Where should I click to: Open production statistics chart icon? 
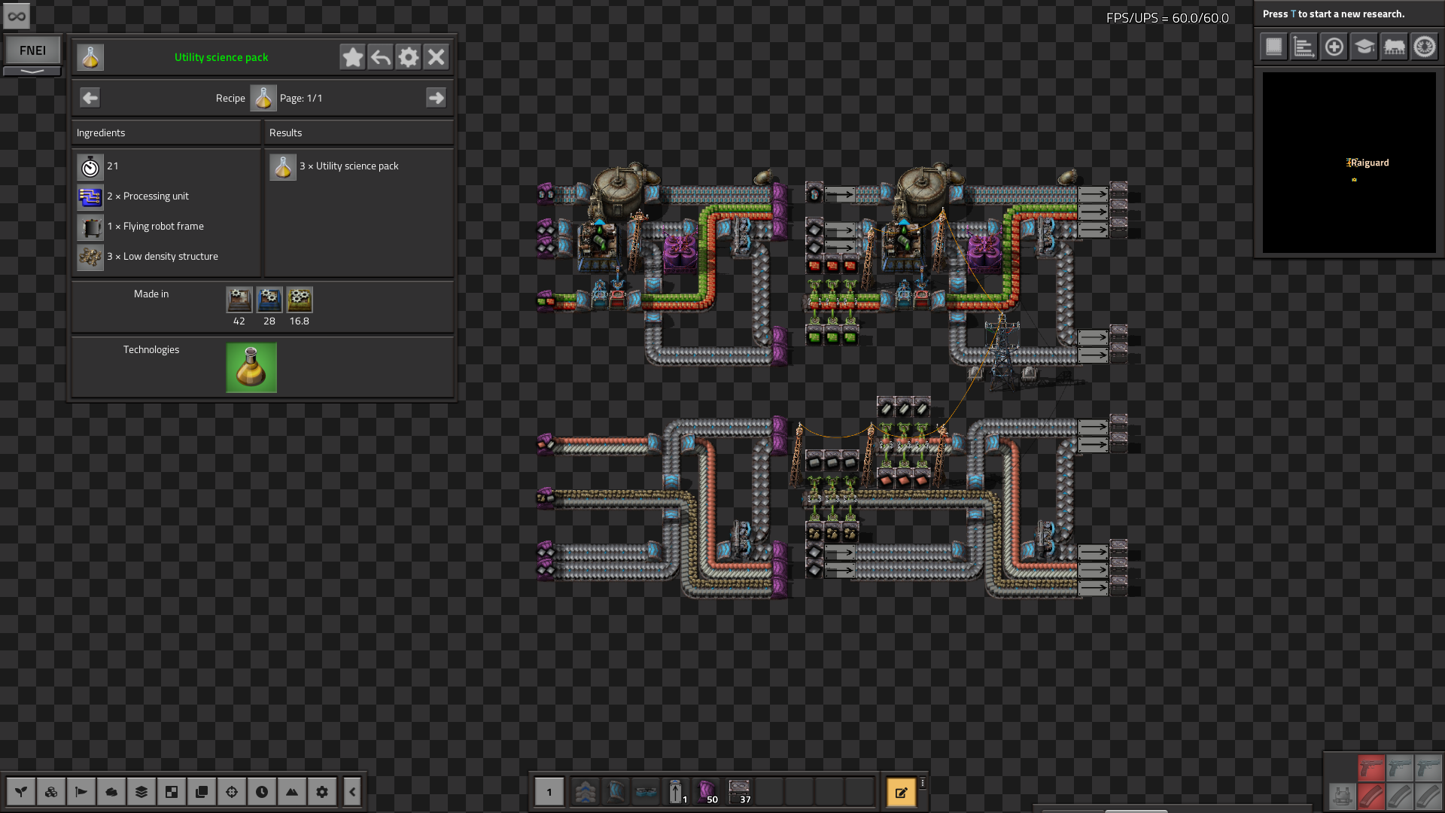click(1304, 47)
